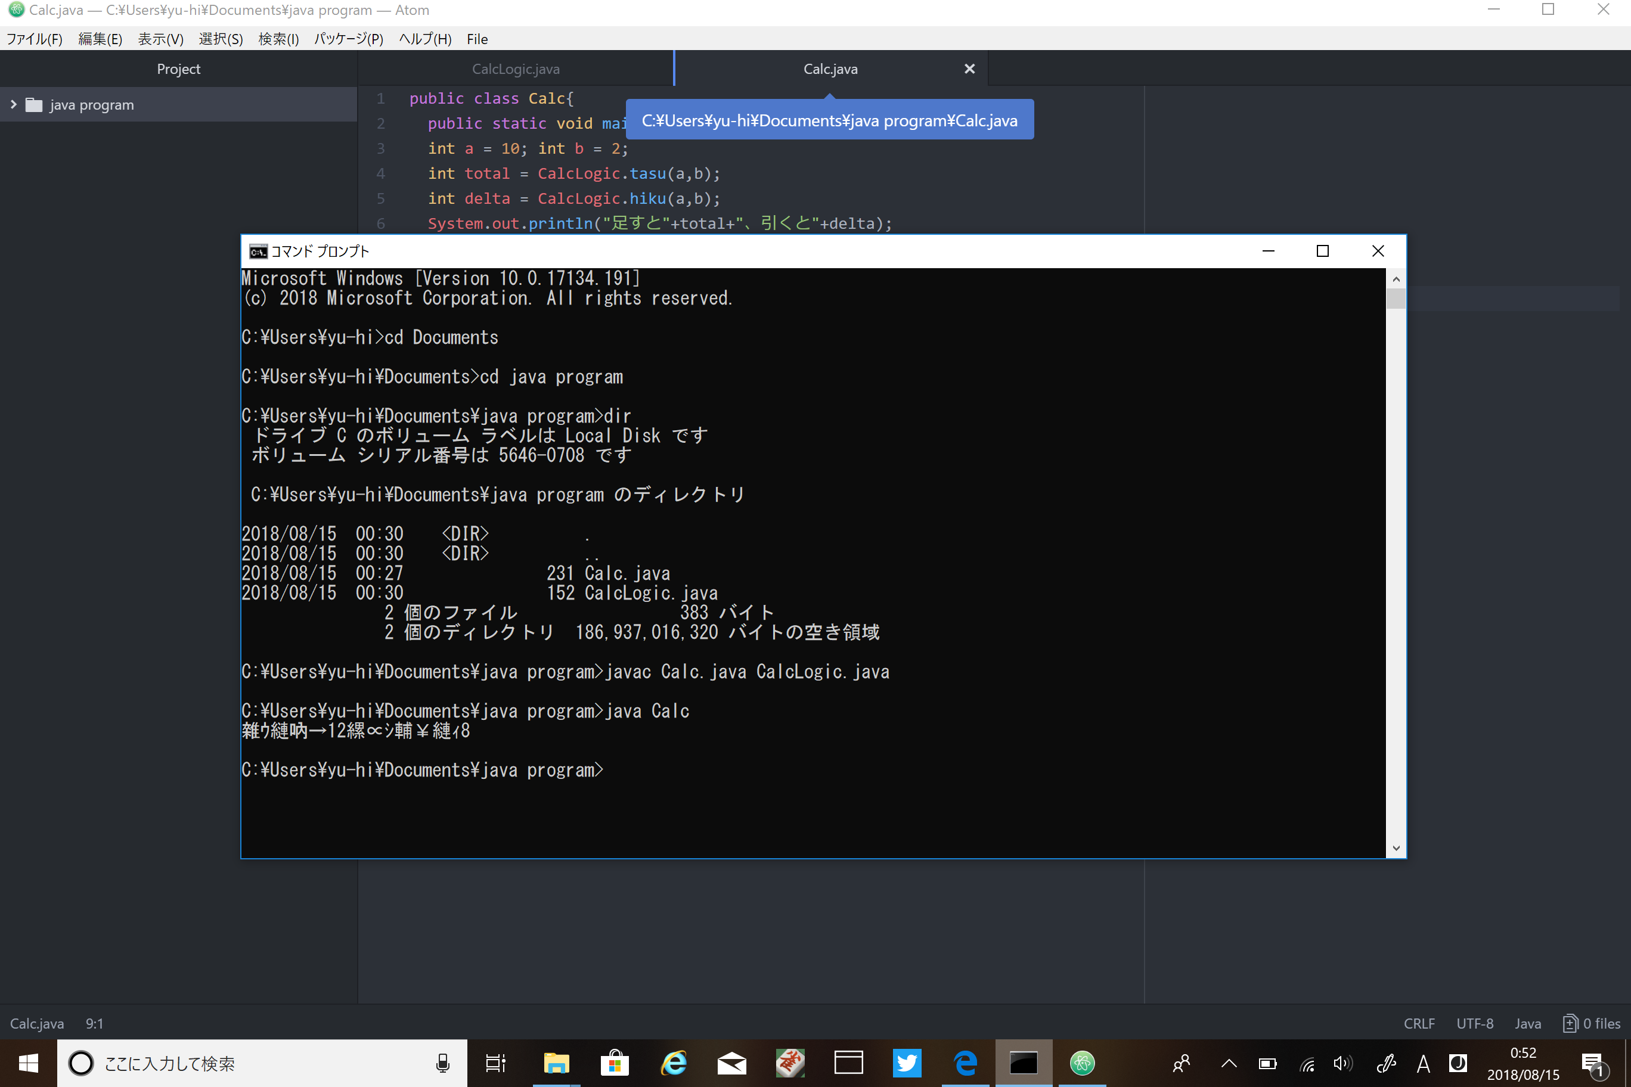The height and width of the screenshot is (1087, 1631).
Task: Change UTF-8 encoding in status bar
Action: tap(1474, 1023)
